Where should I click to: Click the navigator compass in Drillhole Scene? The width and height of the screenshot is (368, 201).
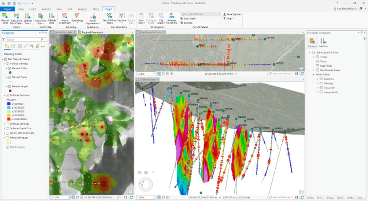tap(145, 184)
